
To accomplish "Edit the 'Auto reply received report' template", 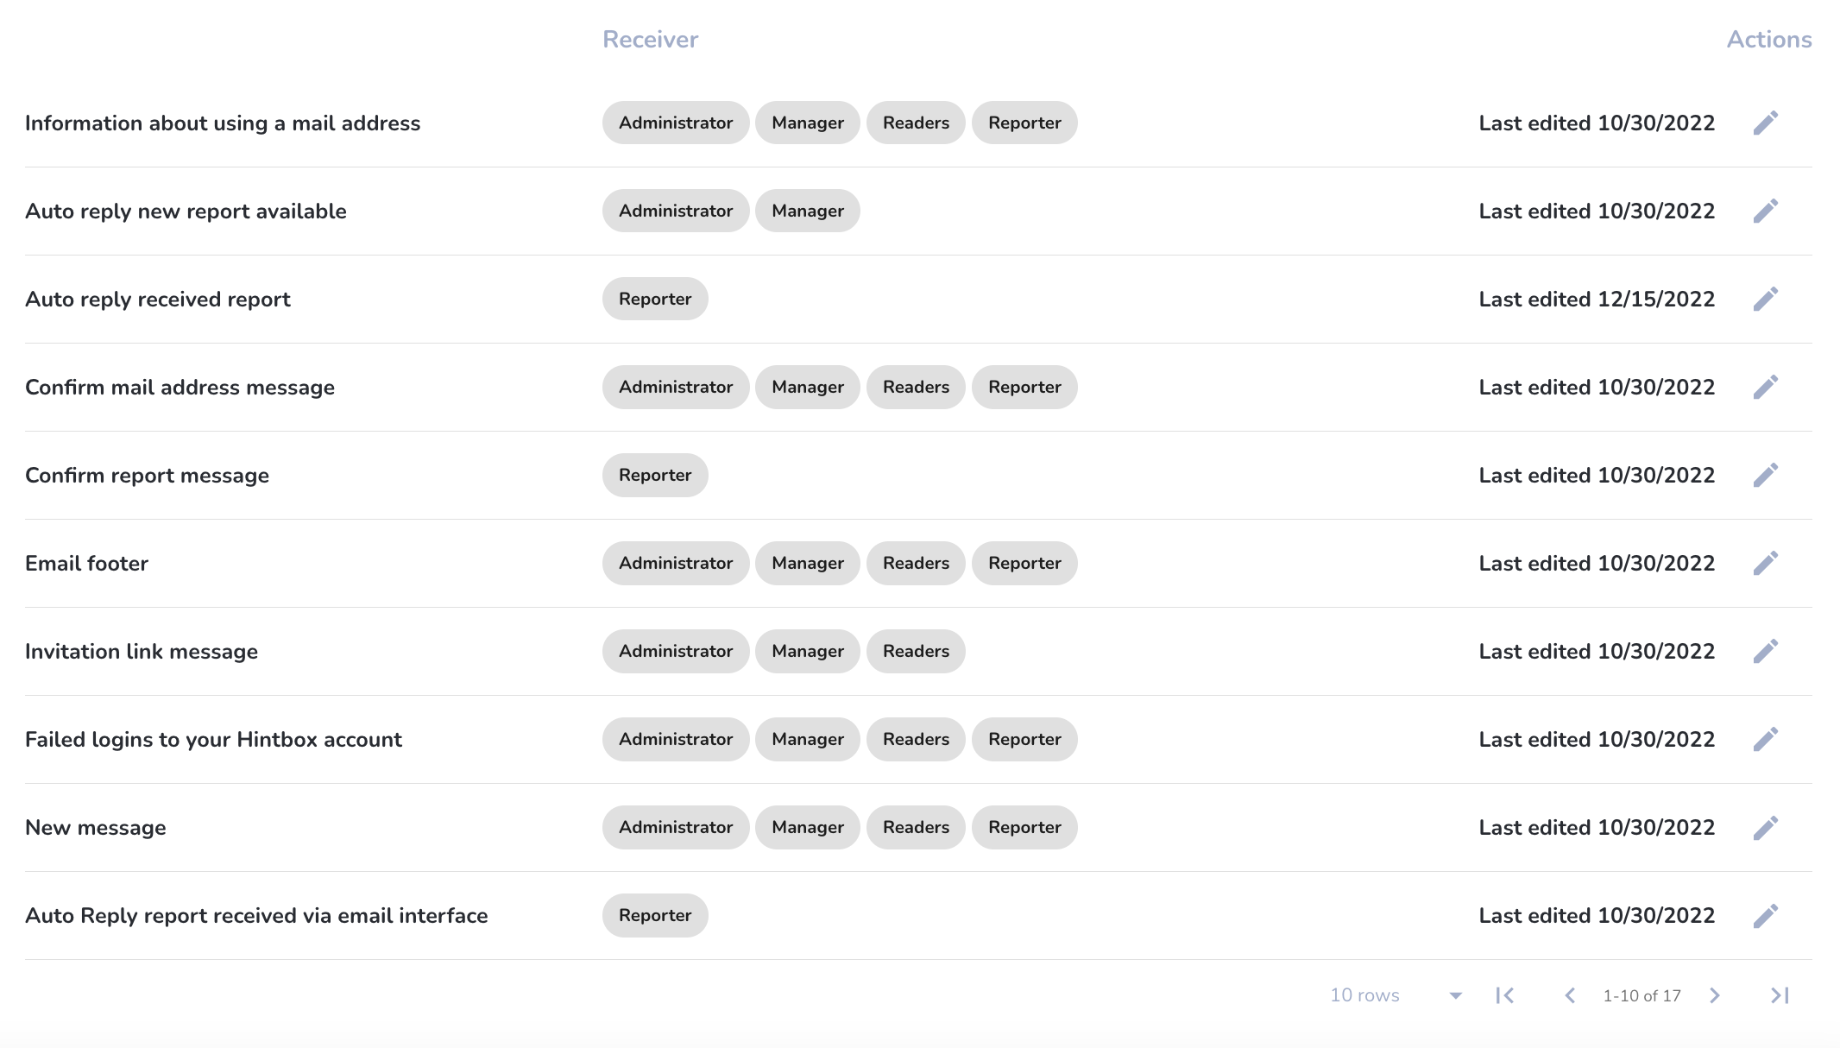I will tap(1766, 299).
